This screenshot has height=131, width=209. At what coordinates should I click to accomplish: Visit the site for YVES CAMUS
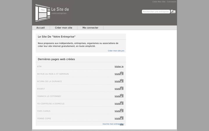point(119,111)
